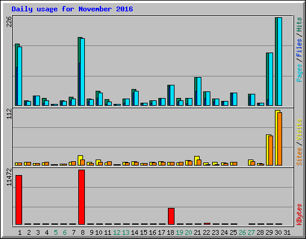This screenshot has height=239, width=306.
Task: Click day 1 on the x-axis
Action: (20, 232)
